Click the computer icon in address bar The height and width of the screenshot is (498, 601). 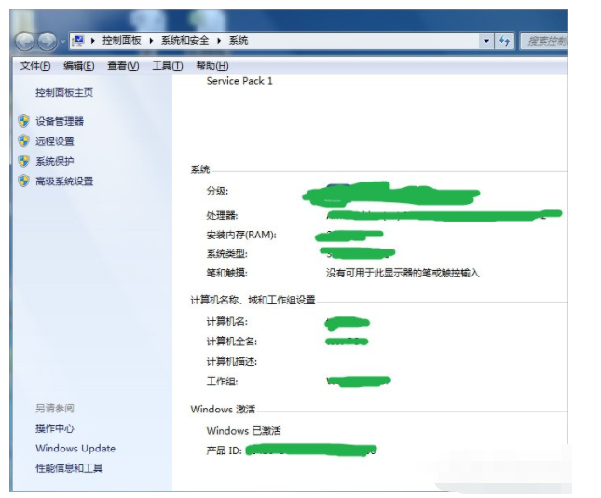(x=78, y=41)
